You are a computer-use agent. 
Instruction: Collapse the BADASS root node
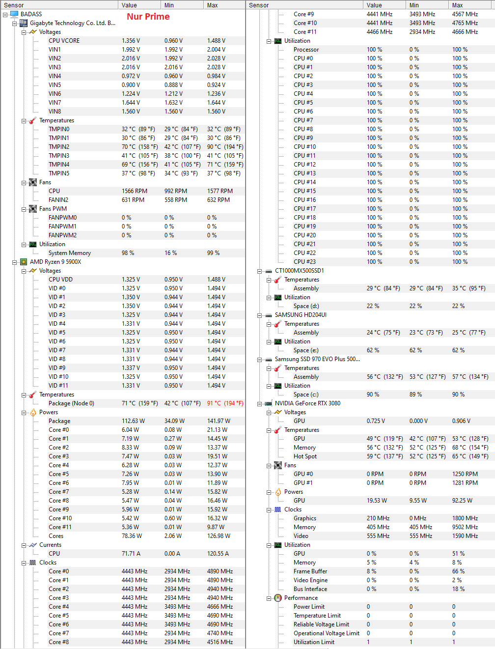click(x=5, y=14)
